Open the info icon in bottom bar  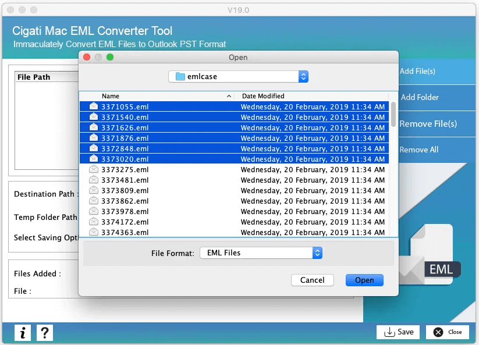[23, 332]
